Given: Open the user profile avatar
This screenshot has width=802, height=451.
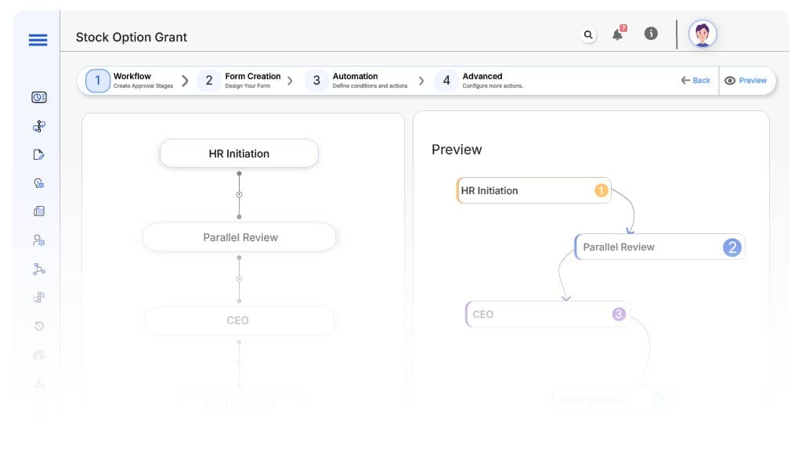Looking at the screenshot, I should [702, 34].
